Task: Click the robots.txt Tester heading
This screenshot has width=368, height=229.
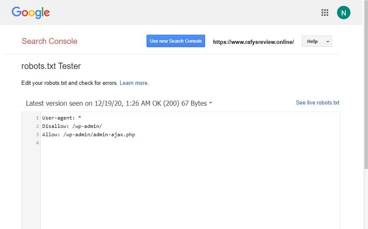Action: pyautogui.click(x=51, y=66)
